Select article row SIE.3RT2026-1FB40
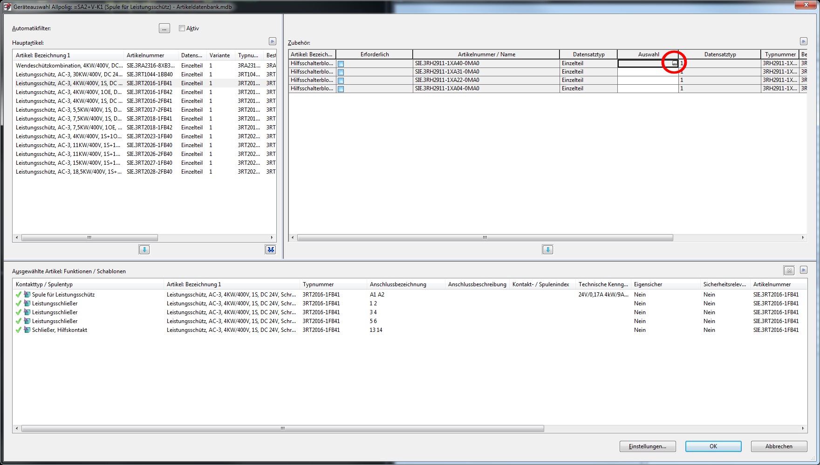 [x=144, y=145]
